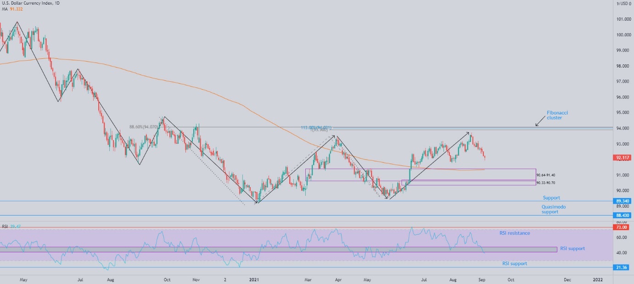The image size is (634, 284).
Task: Click the Sep label on time axis
Action: point(482,279)
